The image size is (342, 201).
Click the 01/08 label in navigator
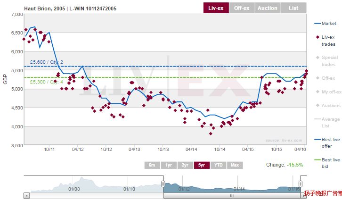point(74,189)
